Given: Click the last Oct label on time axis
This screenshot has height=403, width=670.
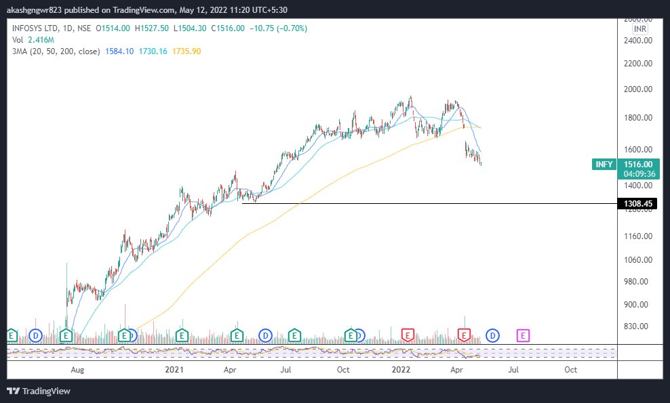Looking at the screenshot, I should (x=570, y=370).
